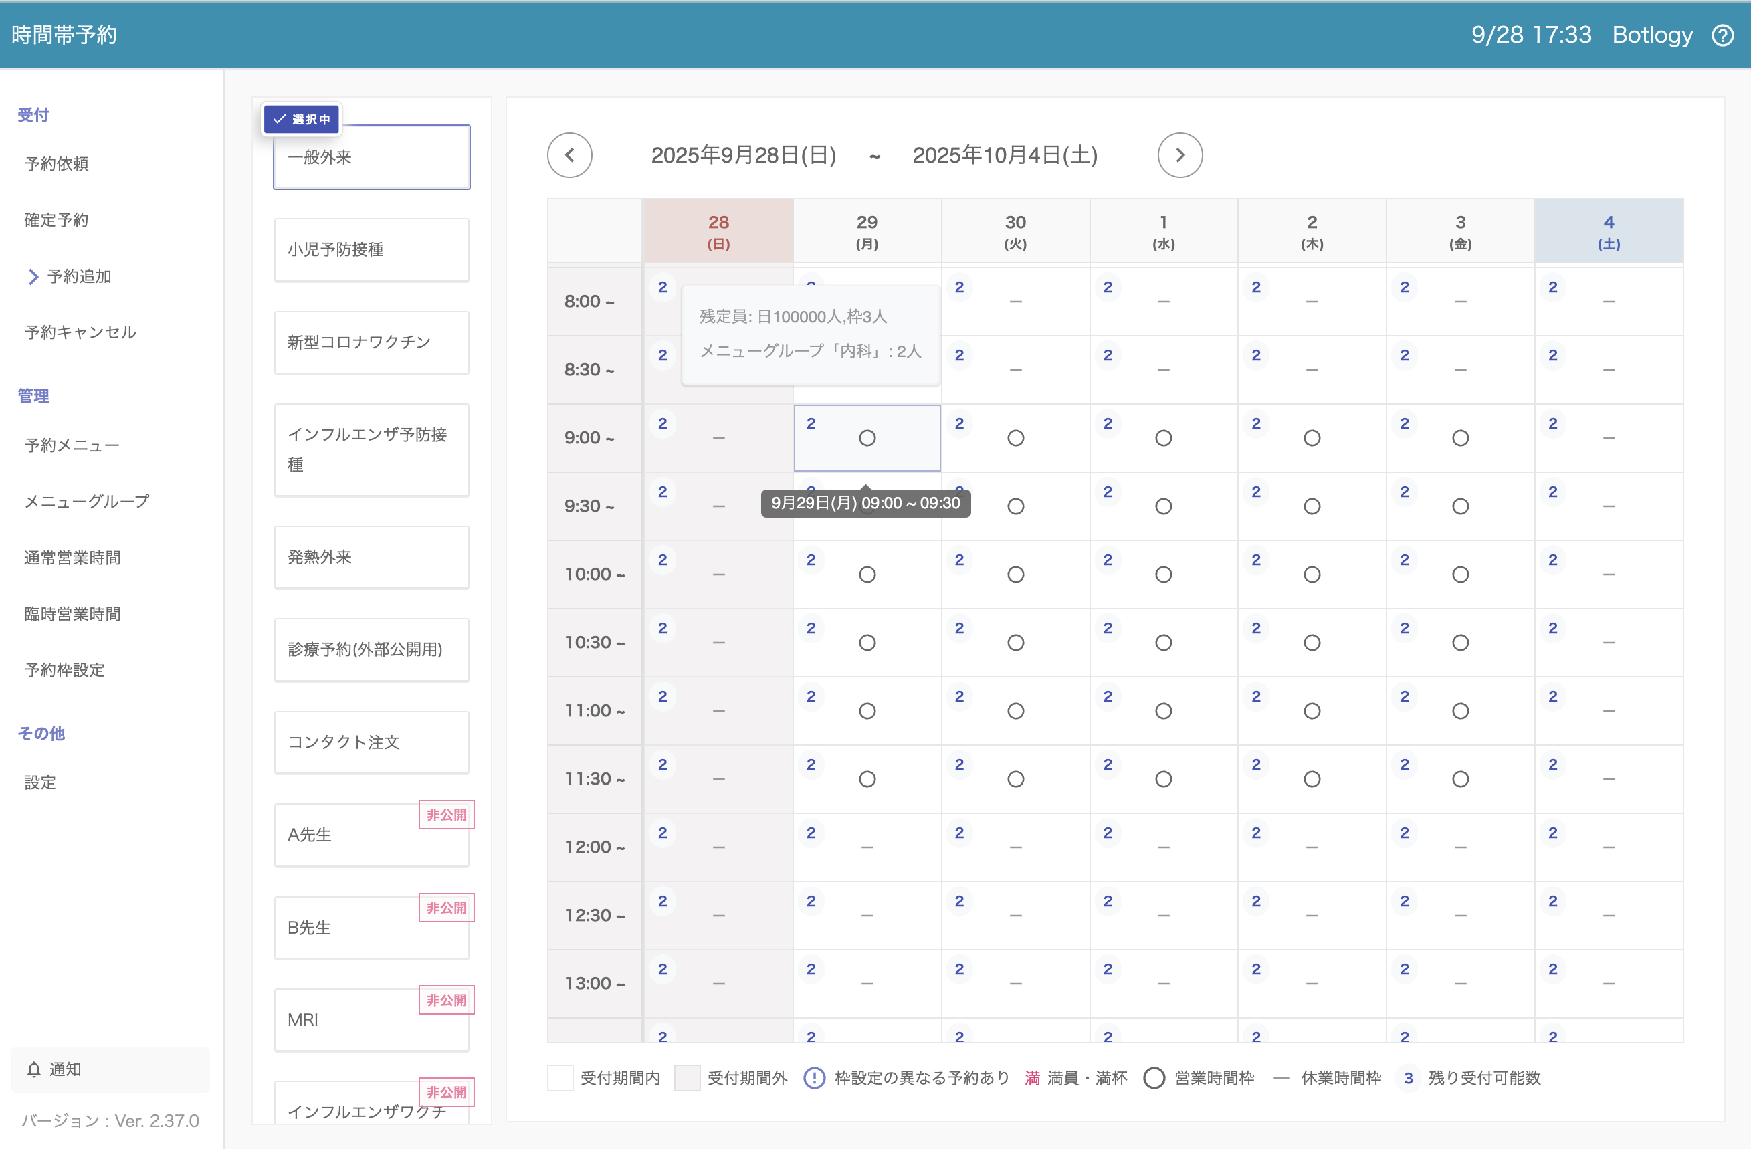Click the Botology account name
The image size is (1751, 1149).
coord(1652,35)
